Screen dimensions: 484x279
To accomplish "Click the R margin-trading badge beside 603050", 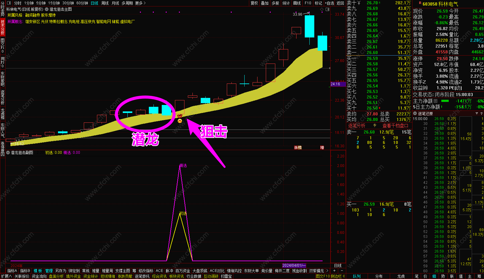I will click(420, 3).
